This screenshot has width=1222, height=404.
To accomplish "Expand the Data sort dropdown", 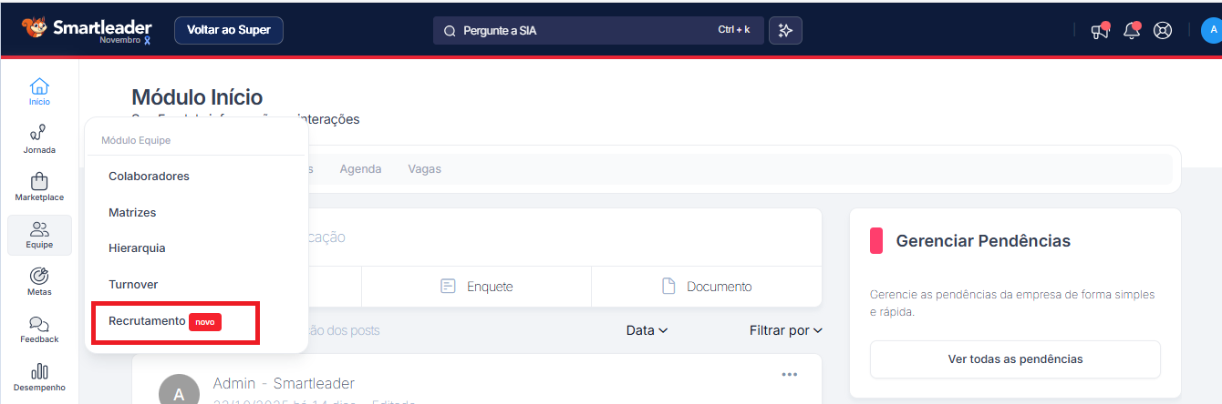I will pyautogui.click(x=647, y=330).
